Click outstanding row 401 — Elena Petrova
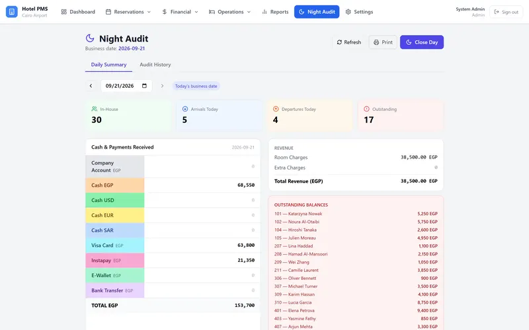 pos(356,310)
